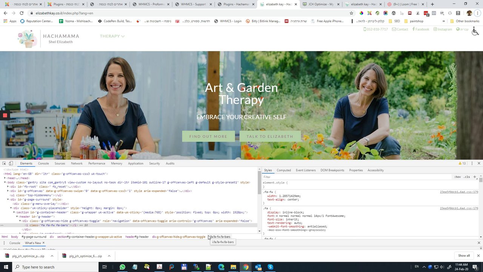Switch to the Sources tab

click(x=60, y=163)
